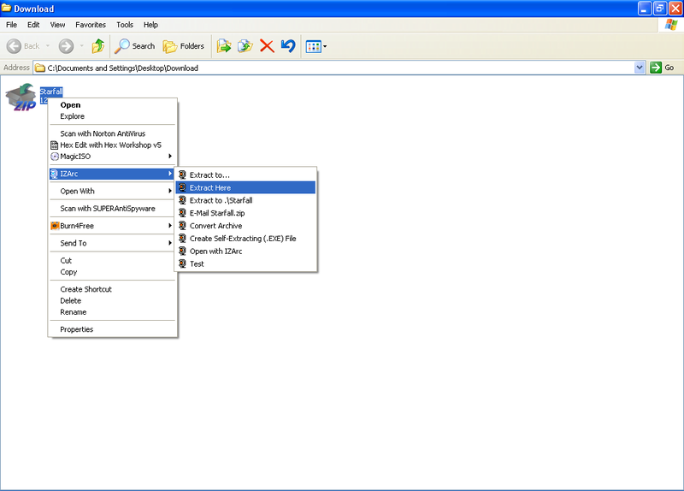Click the Windows flag logo icon
This screenshot has width=684, height=491.
point(671,25)
